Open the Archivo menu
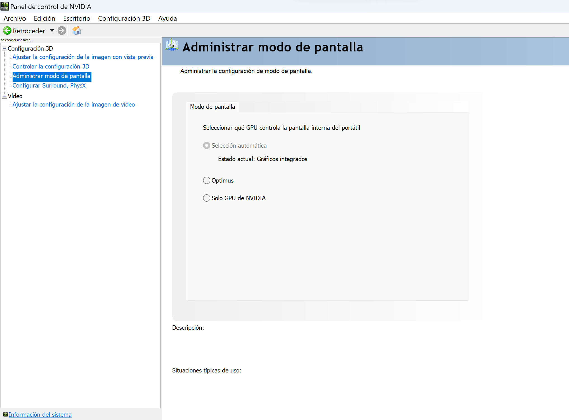Screen dimensions: 569x420 (x=15, y=18)
